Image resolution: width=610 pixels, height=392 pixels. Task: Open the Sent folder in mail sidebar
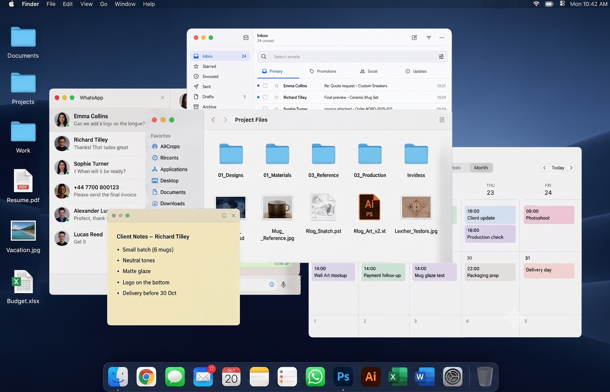tap(220, 87)
